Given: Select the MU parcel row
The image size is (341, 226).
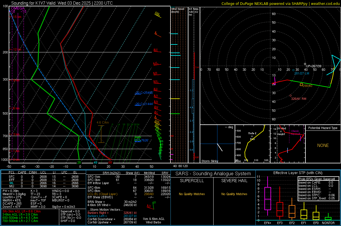Looking at the screenshot, I should pyautogui.click(x=44, y=186).
